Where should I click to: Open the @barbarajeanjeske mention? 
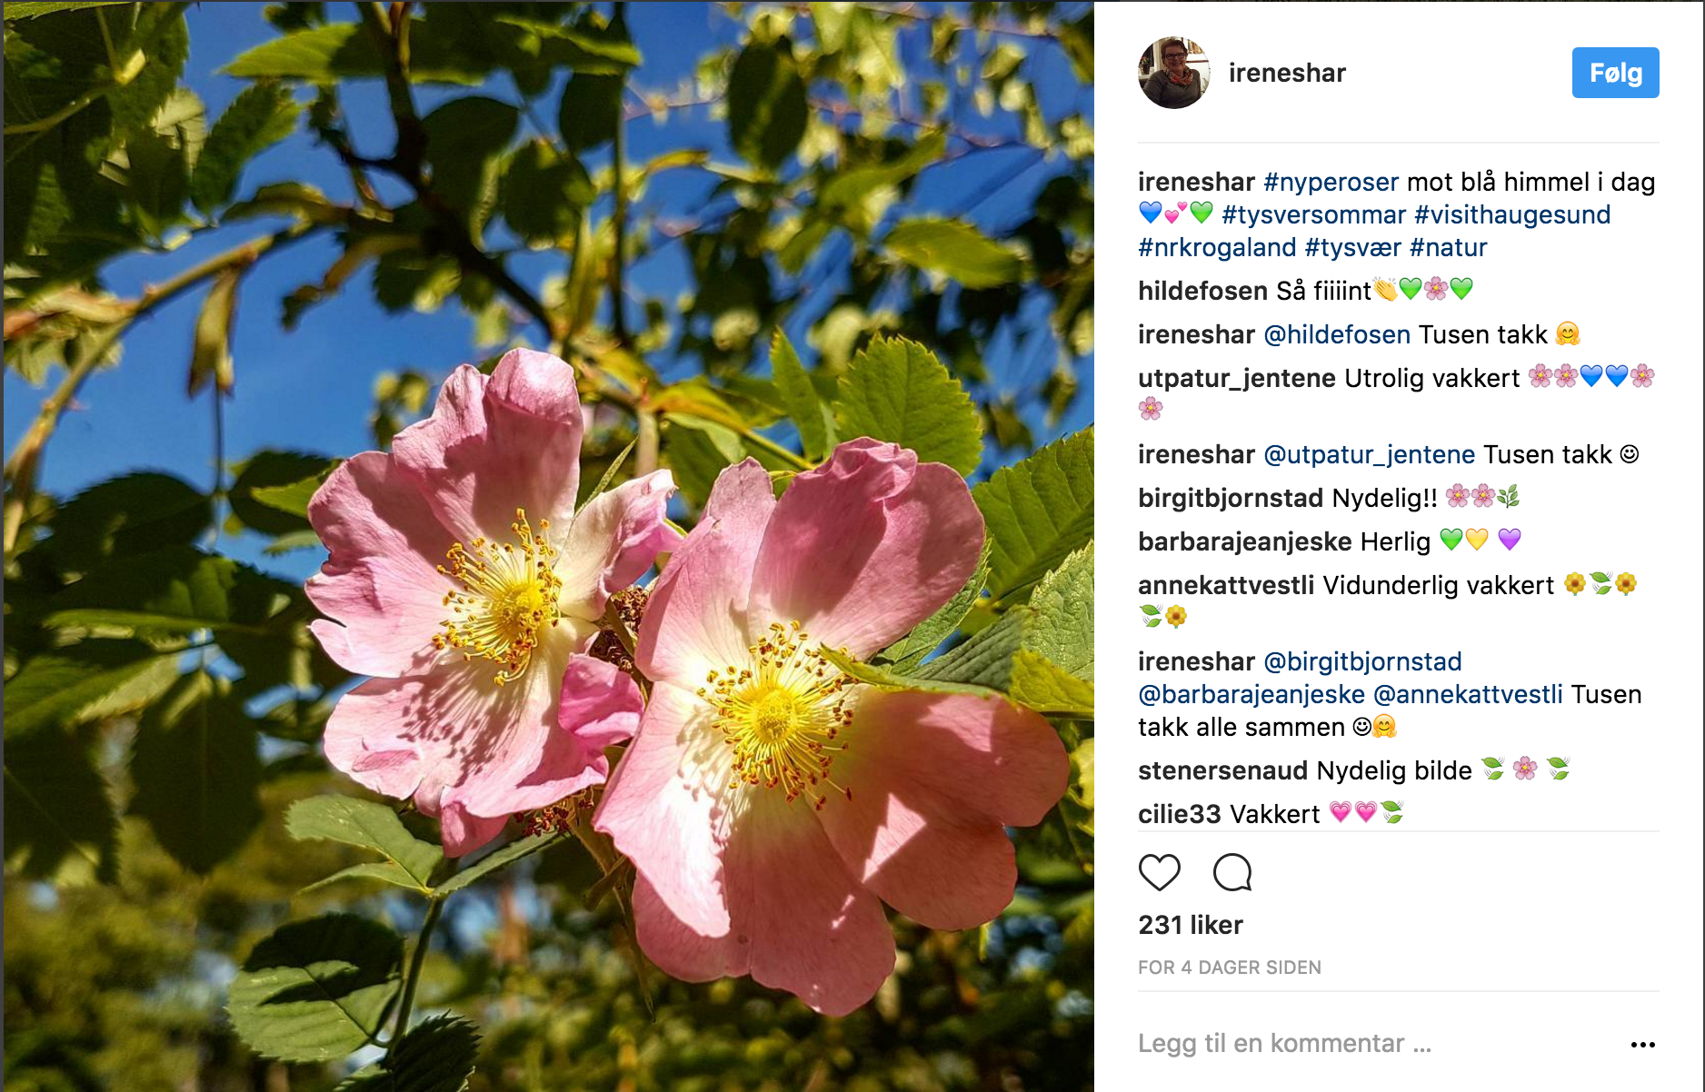point(1251,695)
